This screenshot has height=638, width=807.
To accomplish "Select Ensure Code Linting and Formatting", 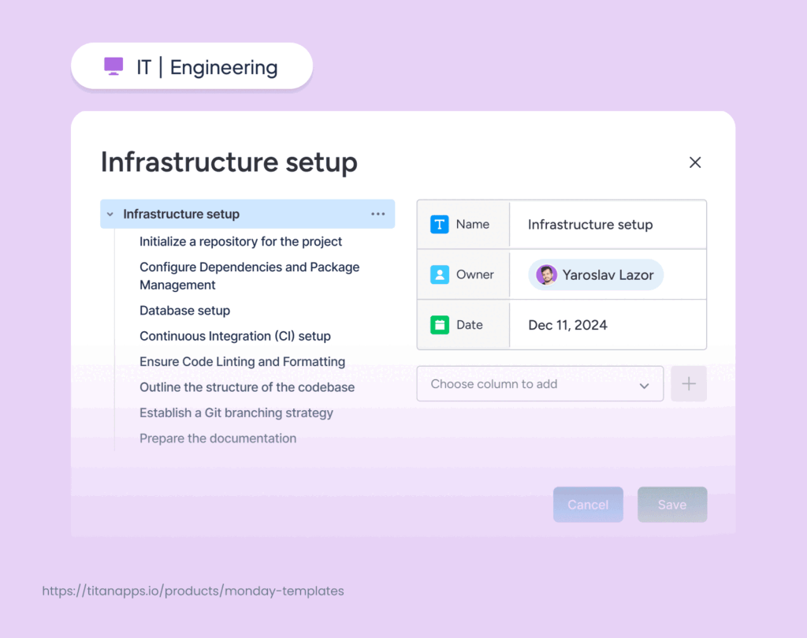I will coord(242,362).
